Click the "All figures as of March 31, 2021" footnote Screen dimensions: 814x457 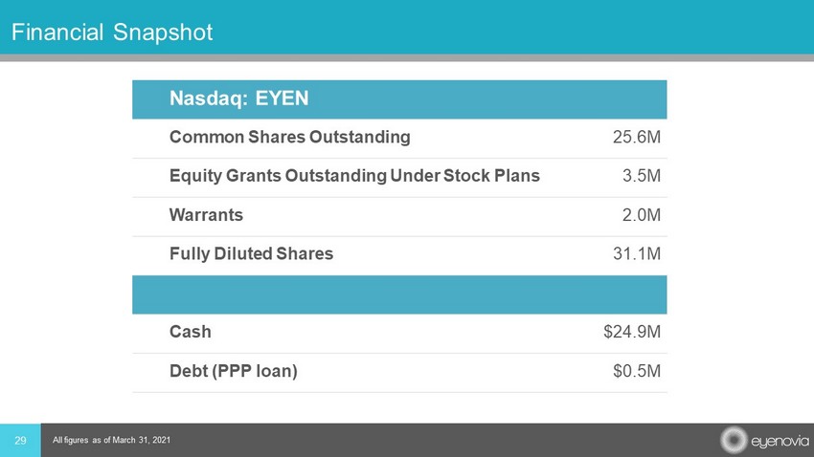coord(112,440)
